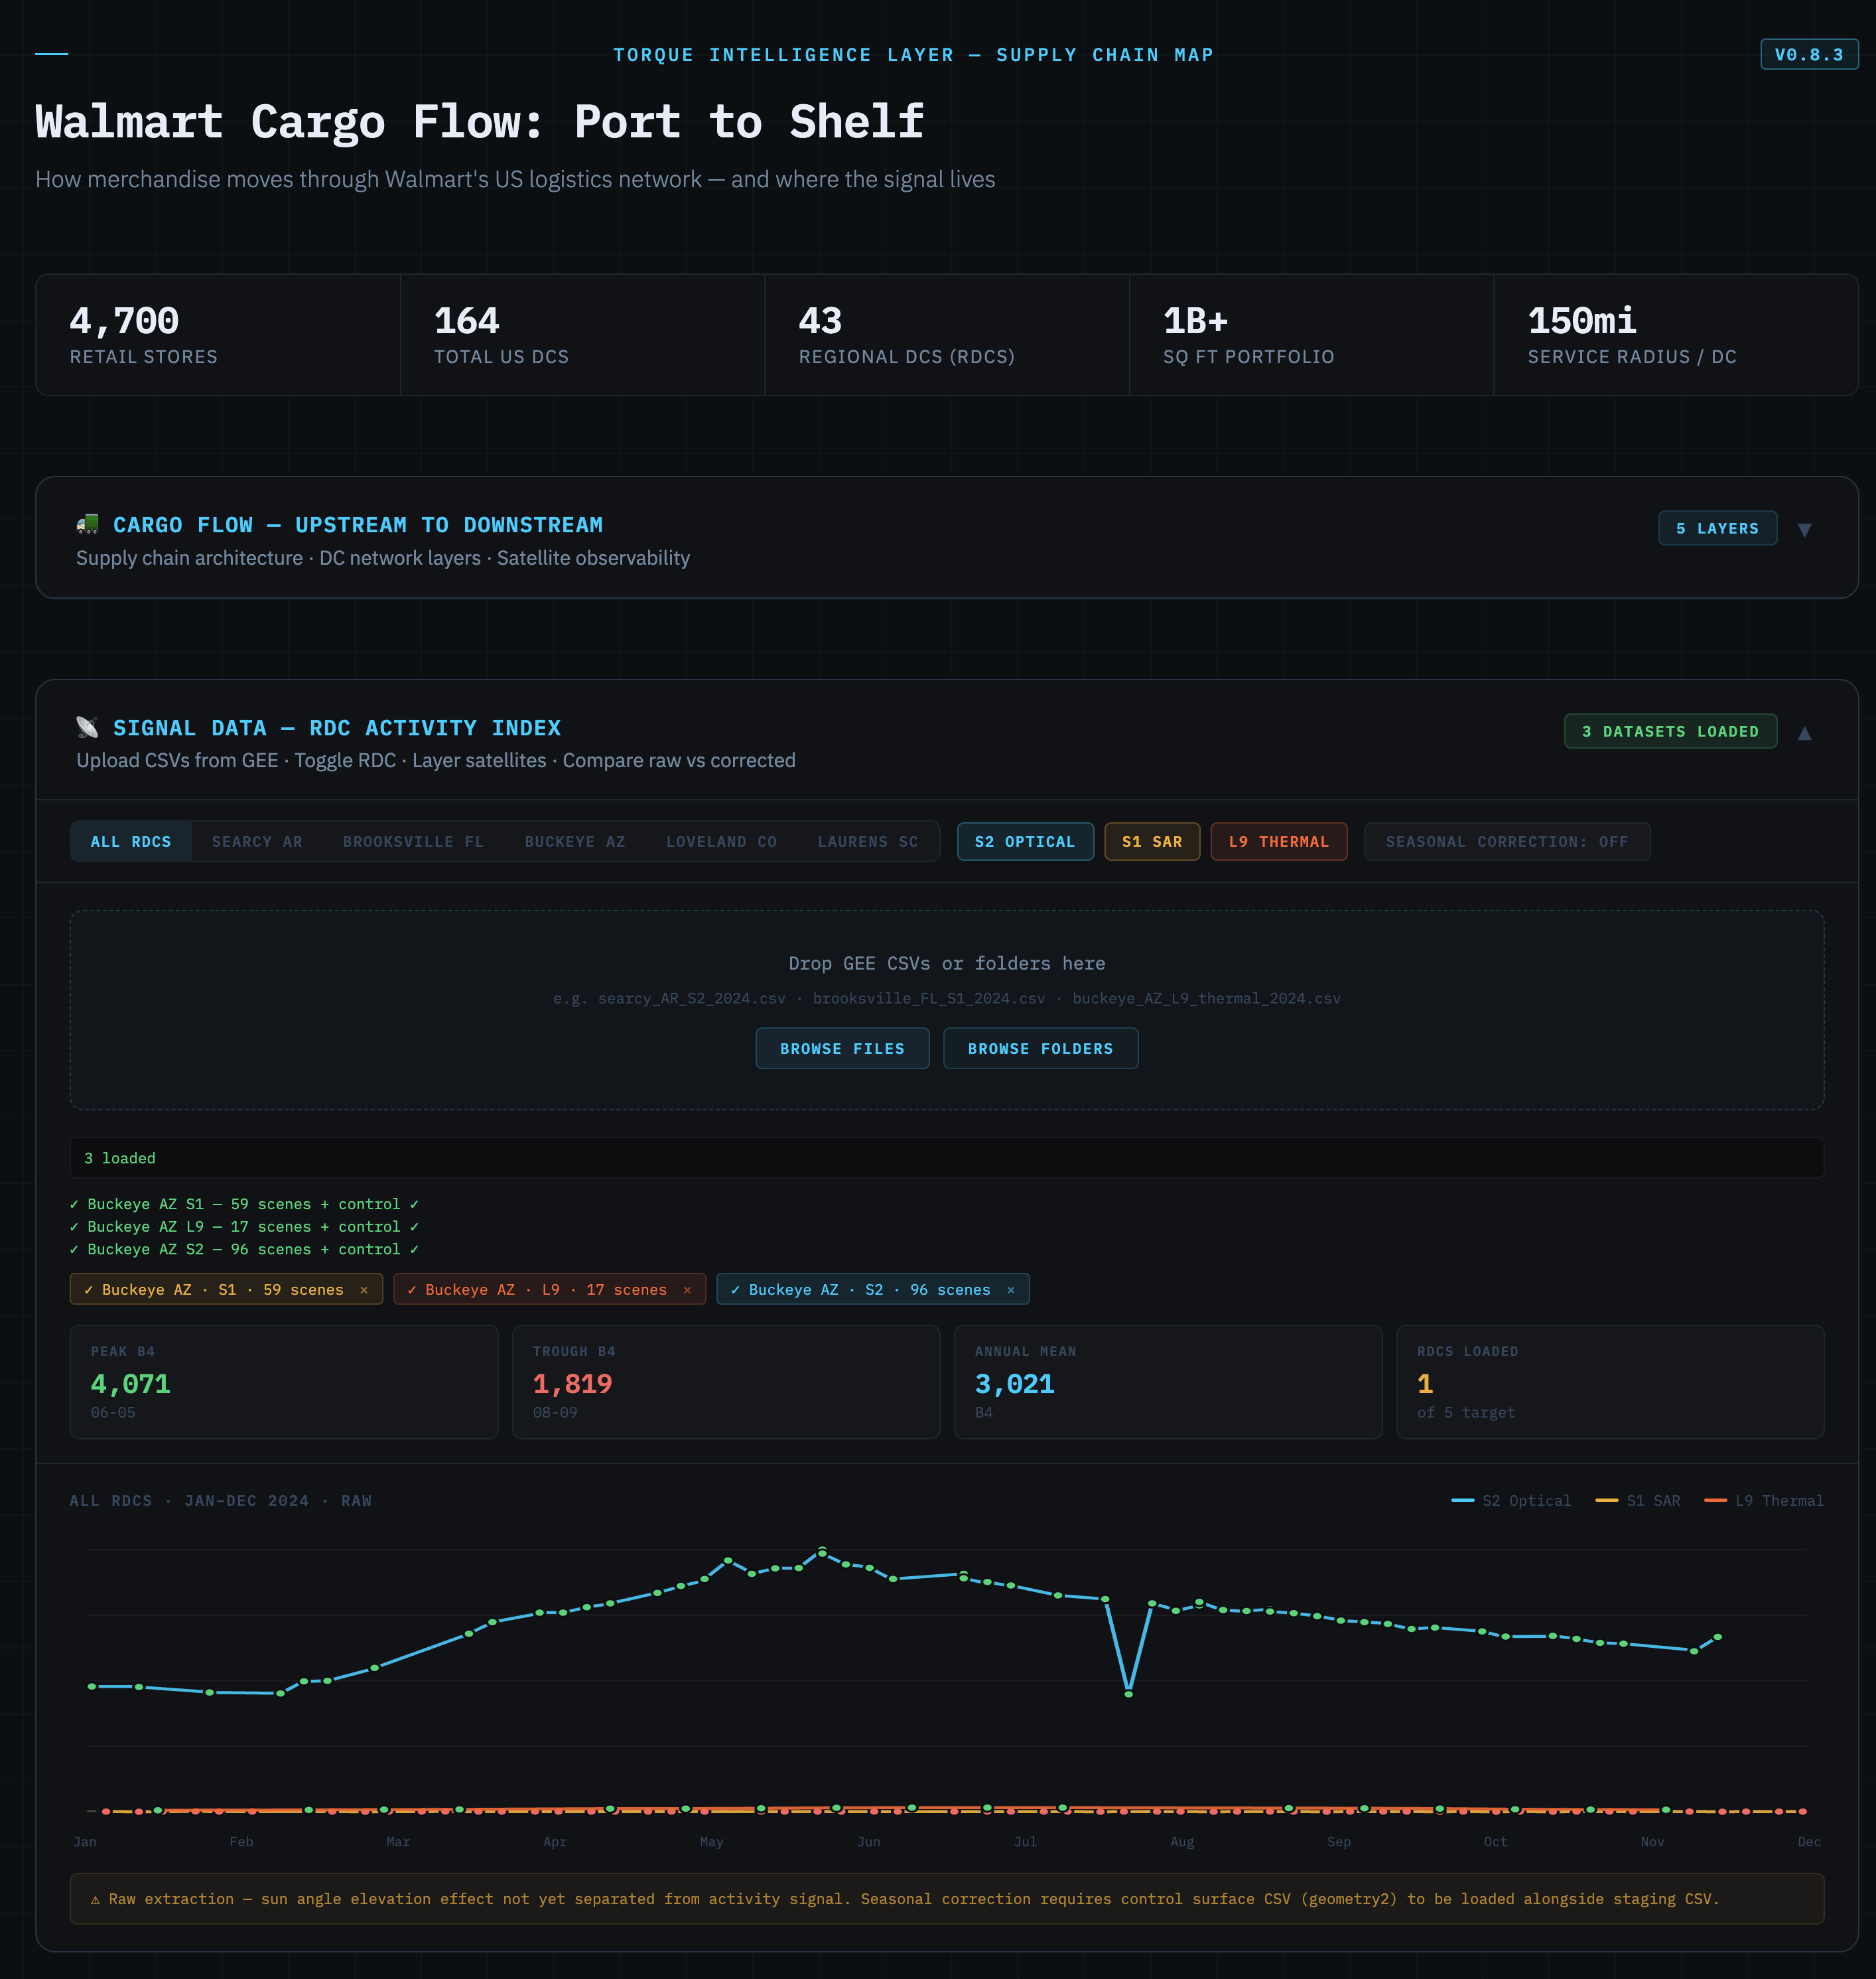Toggle the S2 Optical satellite layer
This screenshot has height=1979, width=1876.
1024,842
